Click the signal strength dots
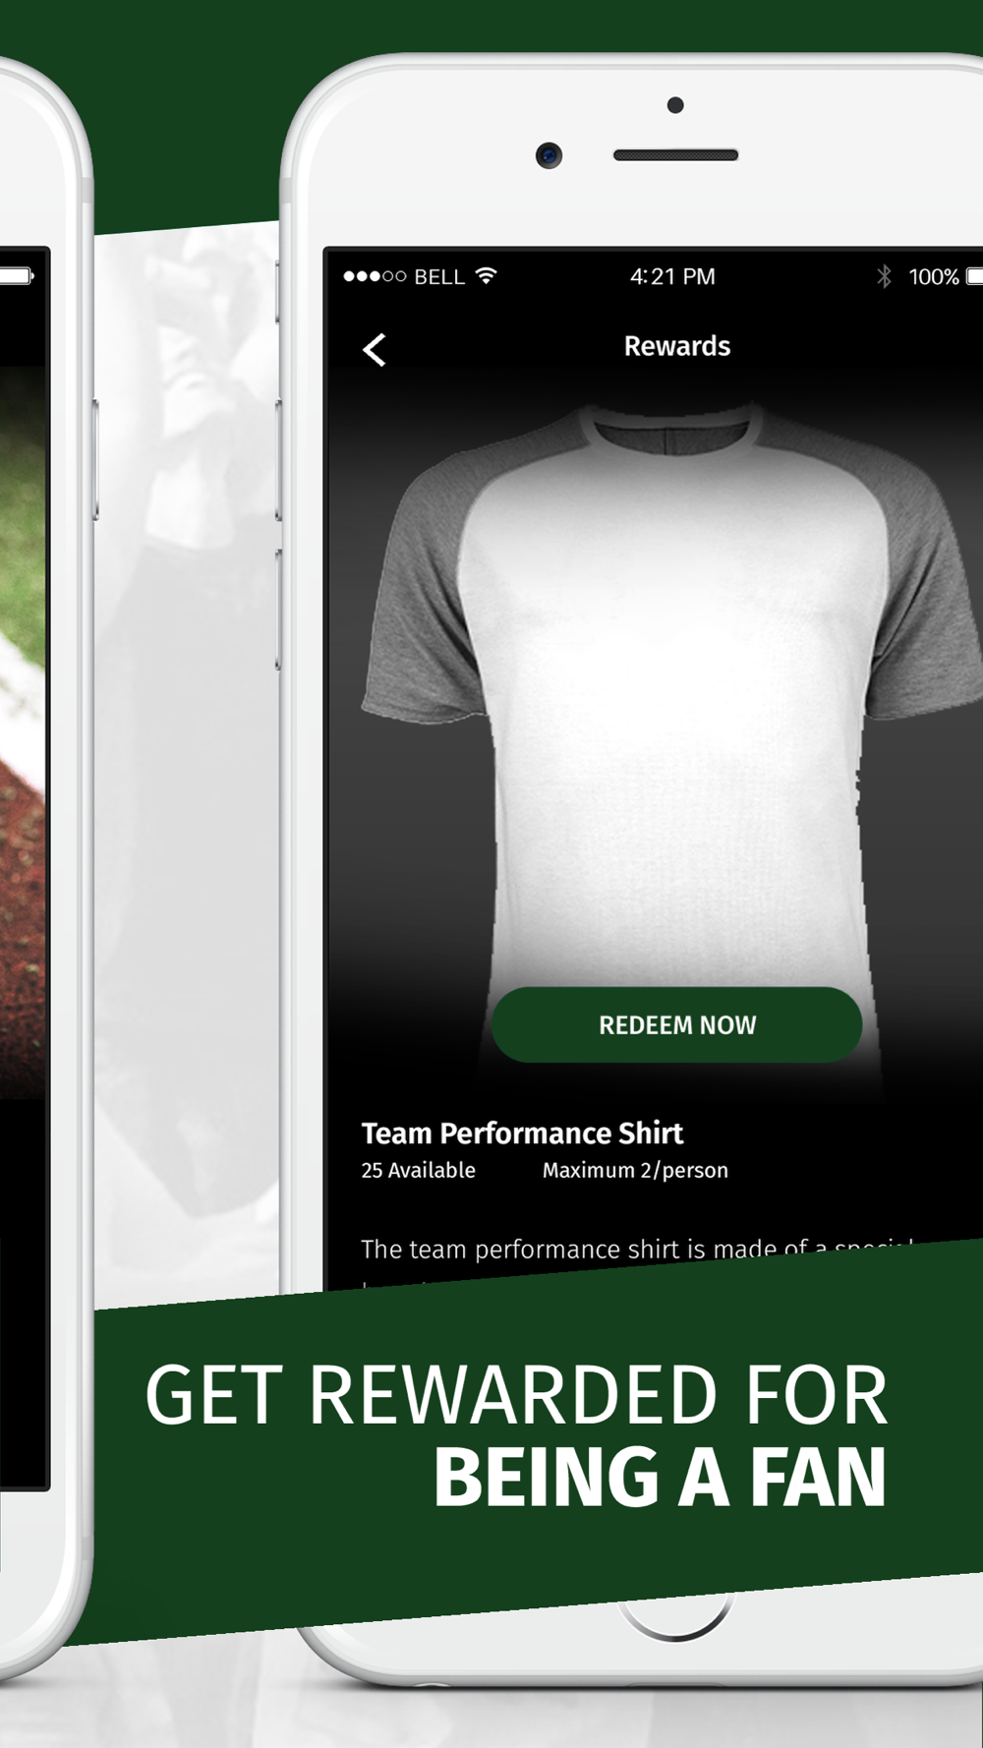Image resolution: width=983 pixels, height=1748 pixels. click(375, 276)
